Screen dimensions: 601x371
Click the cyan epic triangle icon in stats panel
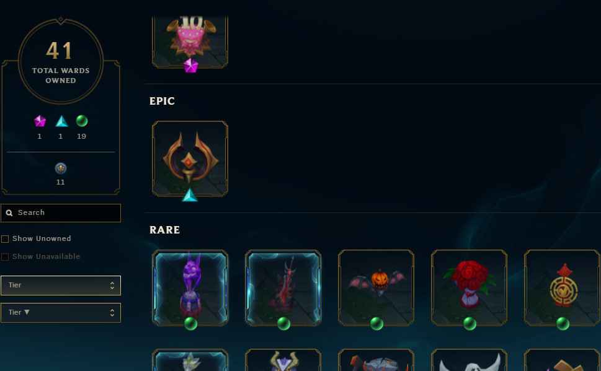tap(61, 121)
